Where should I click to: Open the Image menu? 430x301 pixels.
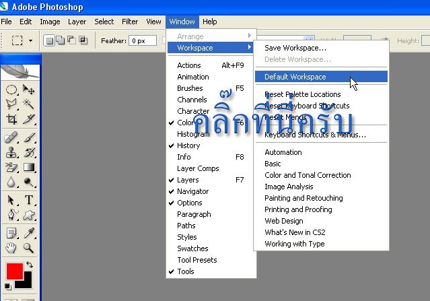[x=50, y=22]
